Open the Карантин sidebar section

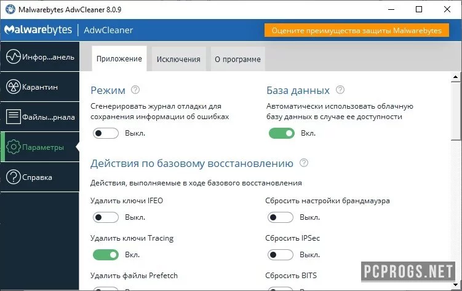tap(40, 87)
